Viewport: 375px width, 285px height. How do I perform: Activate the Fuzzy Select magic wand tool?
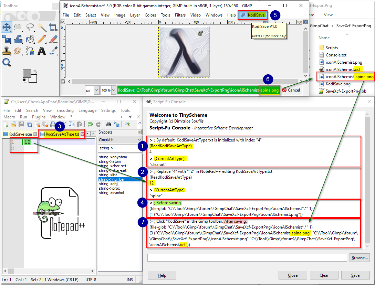point(42,27)
